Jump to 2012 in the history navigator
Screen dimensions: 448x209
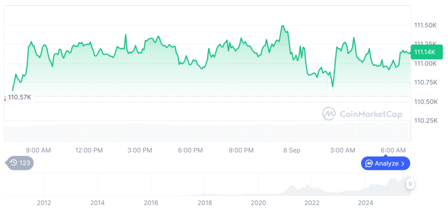44,202
